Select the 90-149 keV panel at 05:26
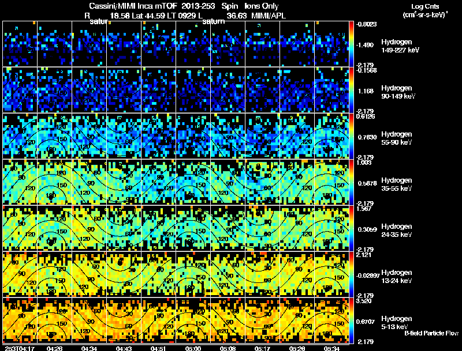The width and height of the screenshot is (462, 351). 297,90
